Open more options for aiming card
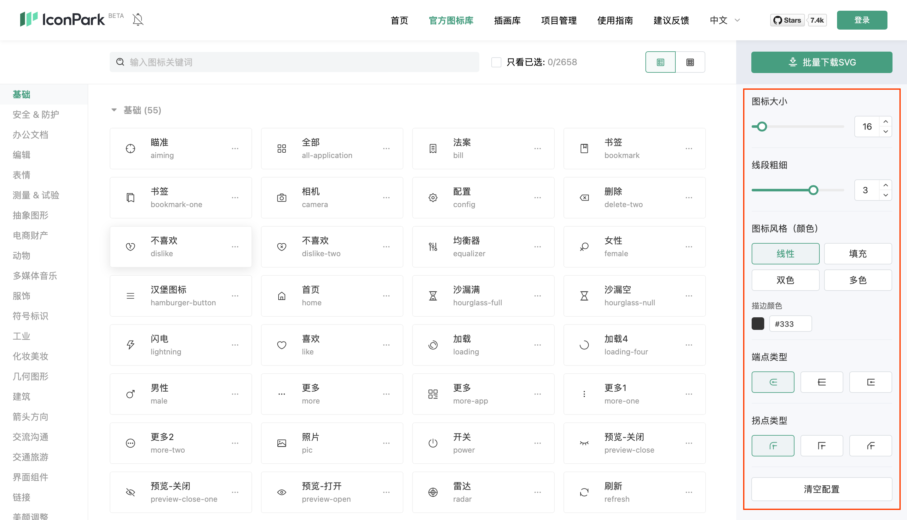907x520 pixels. pos(235,149)
